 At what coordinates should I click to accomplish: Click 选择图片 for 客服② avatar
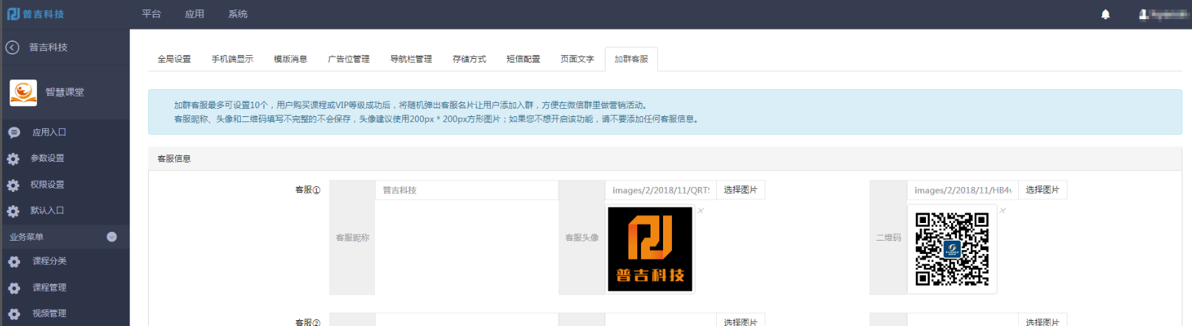tap(740, 321)
